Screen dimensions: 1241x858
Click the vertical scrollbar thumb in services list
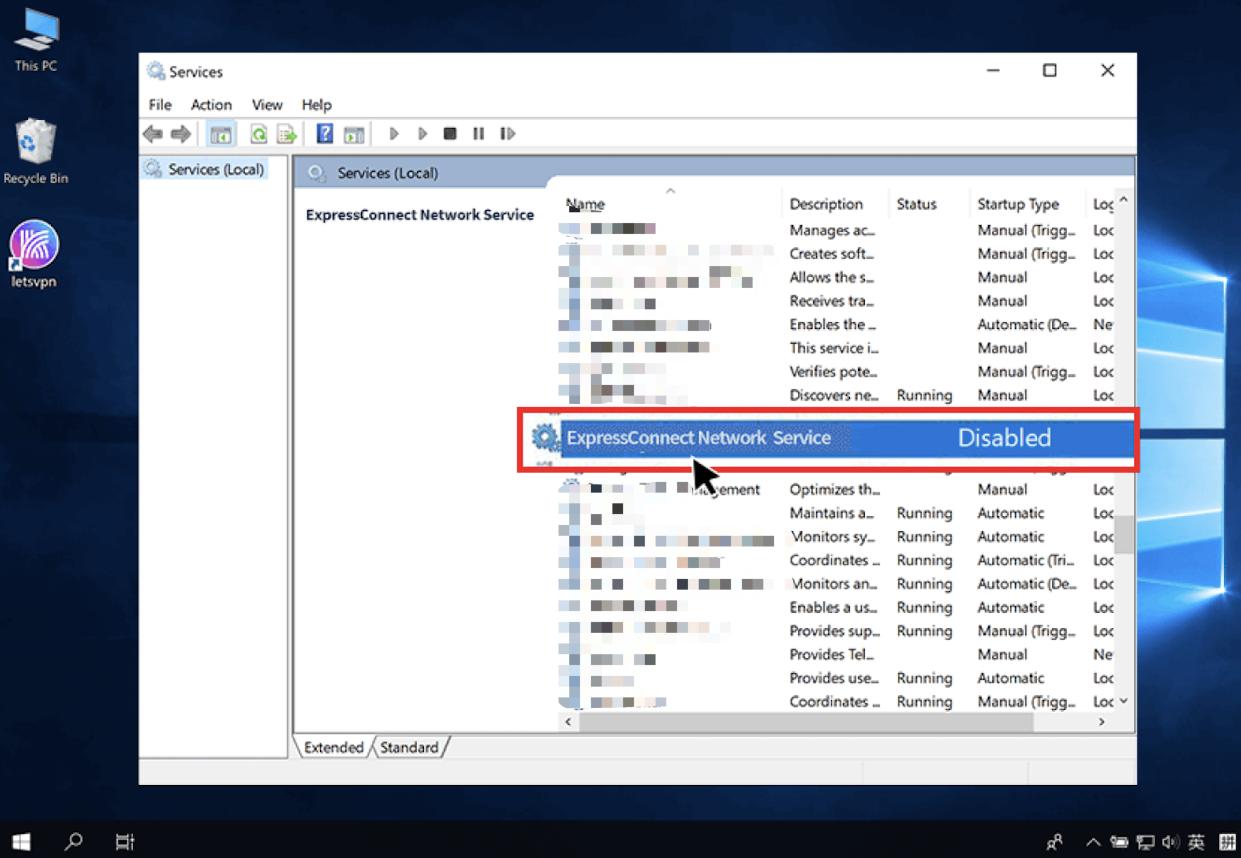point(1123,534)
